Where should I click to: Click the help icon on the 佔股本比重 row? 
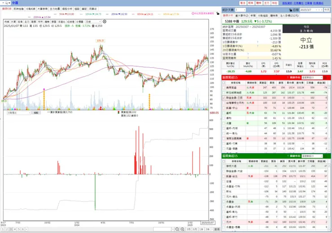[x=248, y=54]
